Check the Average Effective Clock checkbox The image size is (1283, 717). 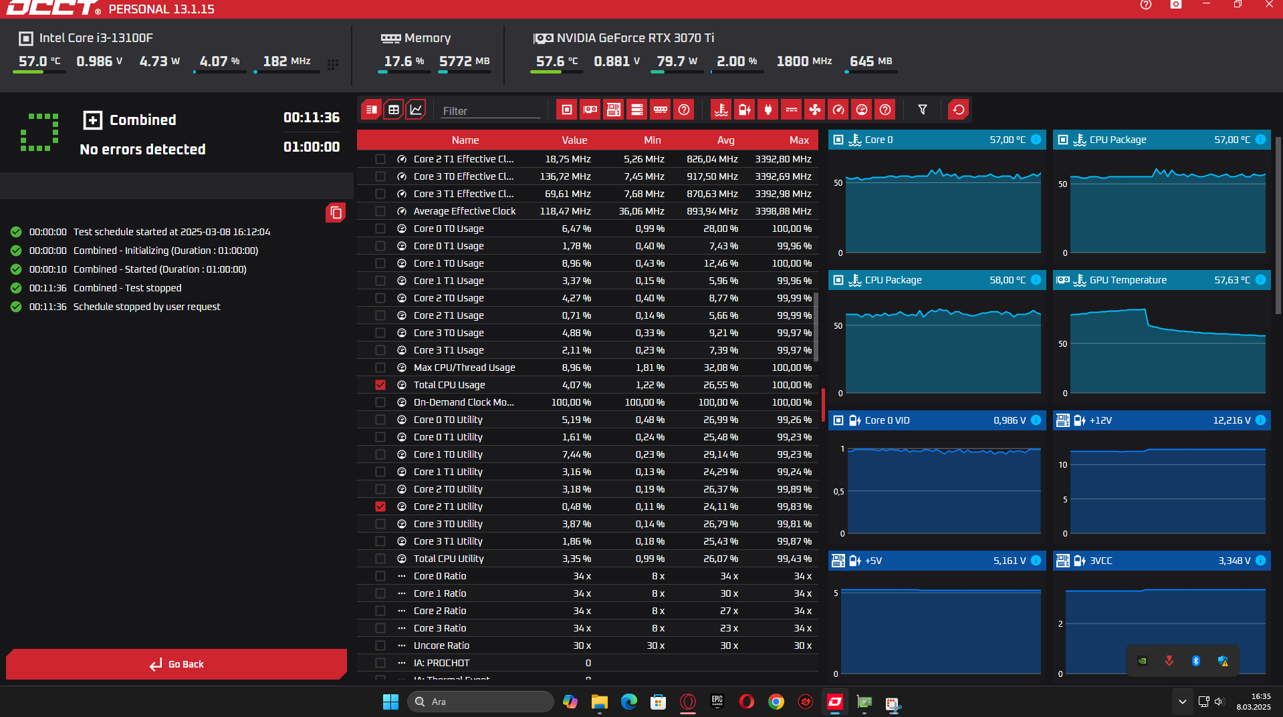click(380, 211)
